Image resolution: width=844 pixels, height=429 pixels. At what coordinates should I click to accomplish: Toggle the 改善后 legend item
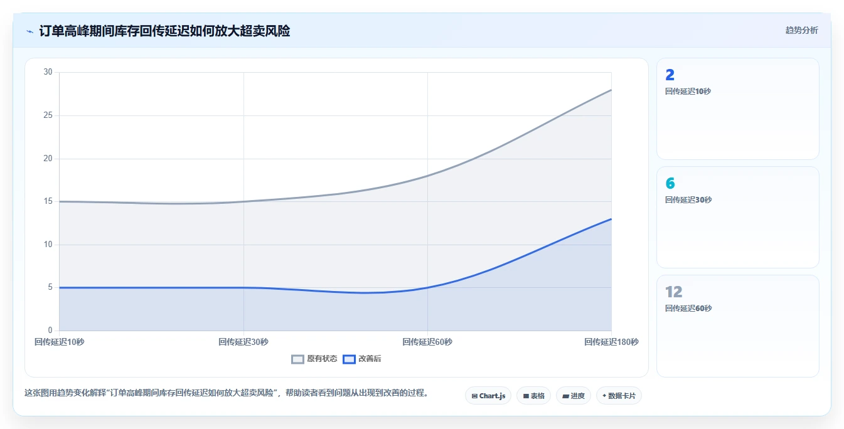click(x=362, y=359)
